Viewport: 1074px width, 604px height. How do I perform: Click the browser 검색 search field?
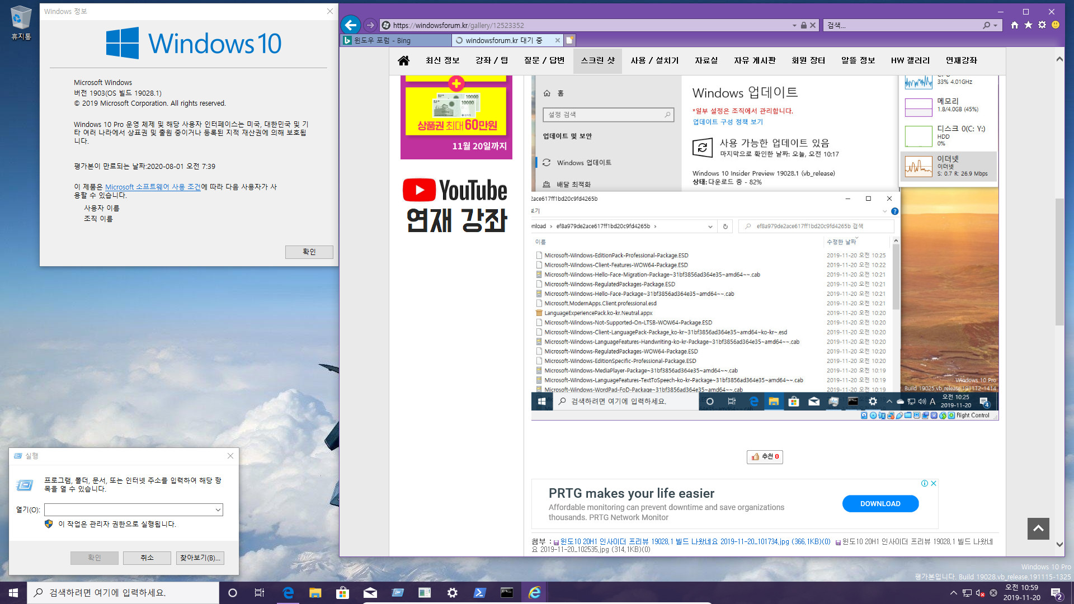(x=902, y=25)
